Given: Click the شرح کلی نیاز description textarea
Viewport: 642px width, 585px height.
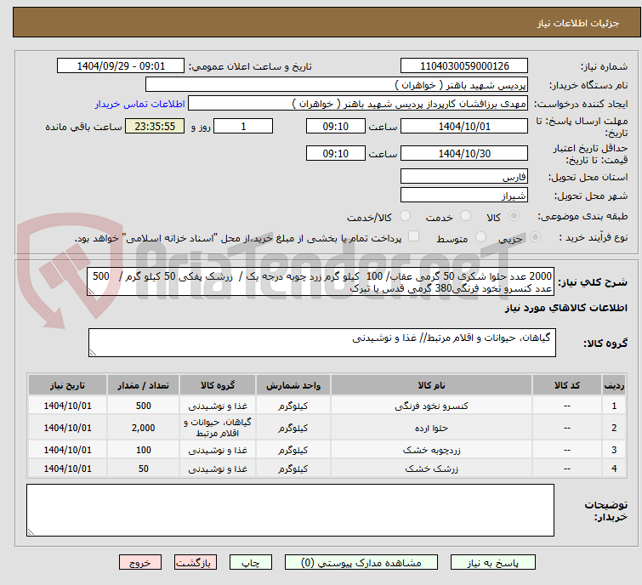Looking at the screenshot, I should [x=321, y=282].
